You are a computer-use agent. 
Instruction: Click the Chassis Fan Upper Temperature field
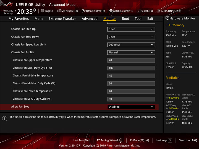[131, 60]
